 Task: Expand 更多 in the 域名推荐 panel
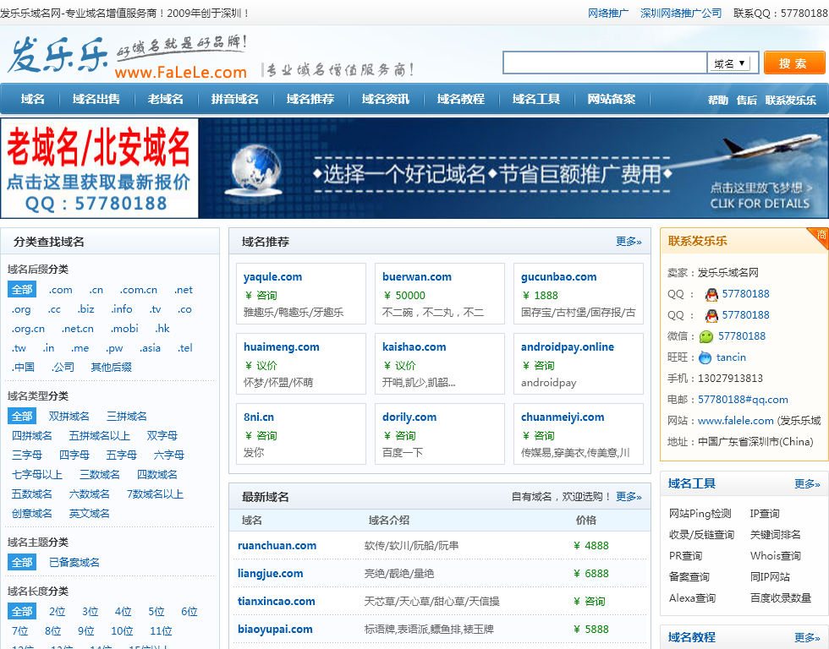tap(629, 242)
